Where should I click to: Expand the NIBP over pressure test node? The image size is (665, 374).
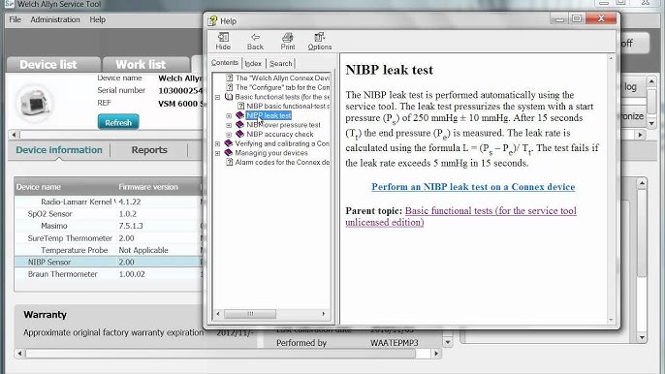tap(229, 125)
